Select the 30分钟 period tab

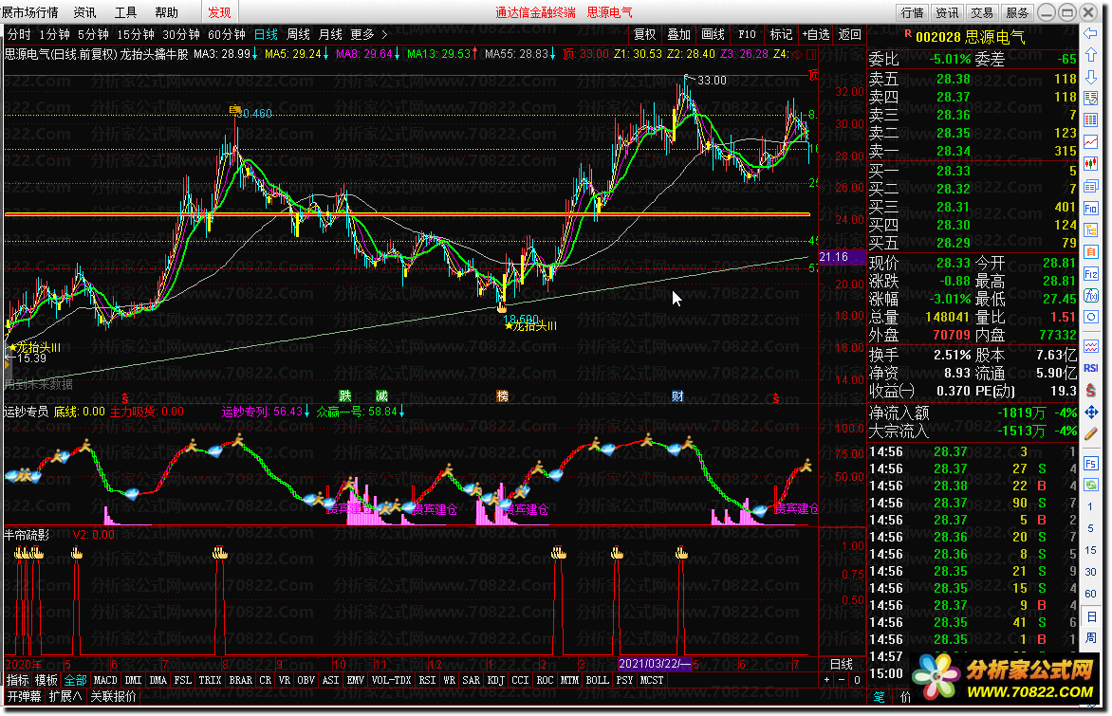pos(181,34)
